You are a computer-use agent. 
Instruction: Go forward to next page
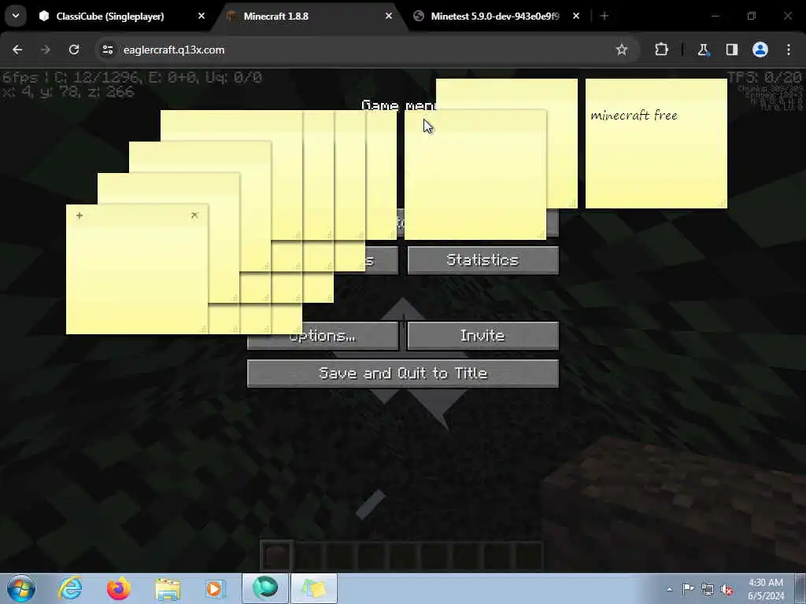[45, 50]
